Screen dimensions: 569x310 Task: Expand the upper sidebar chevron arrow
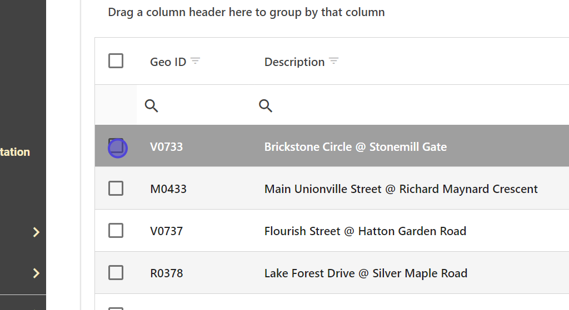pos(36,232)
